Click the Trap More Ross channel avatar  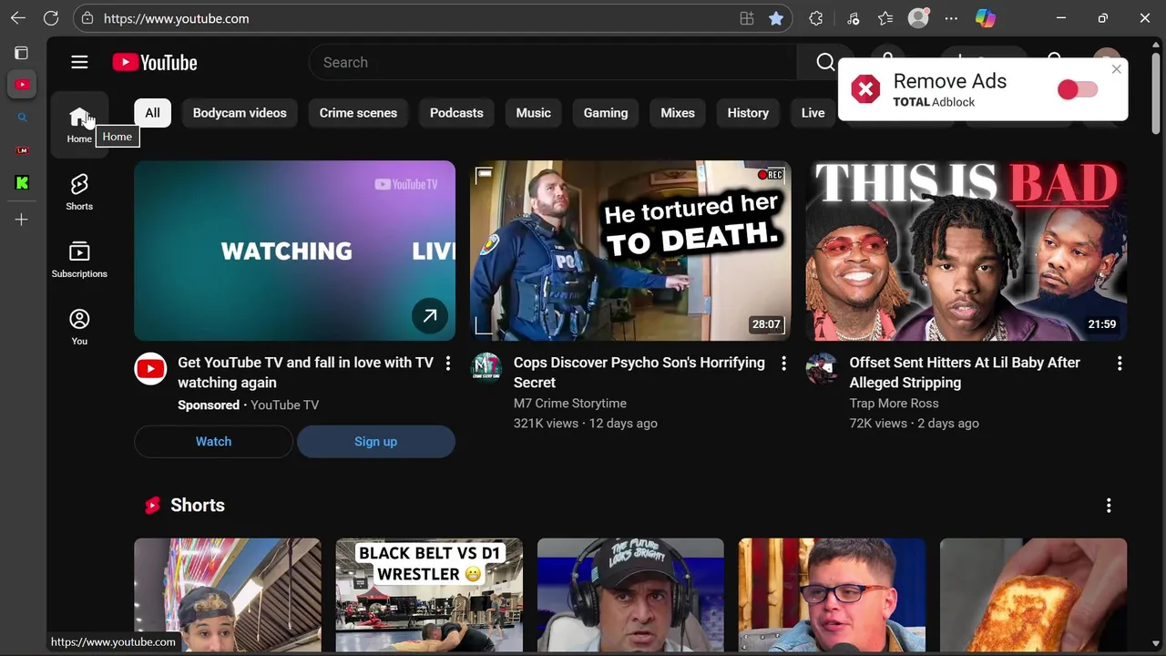point(822,368)
